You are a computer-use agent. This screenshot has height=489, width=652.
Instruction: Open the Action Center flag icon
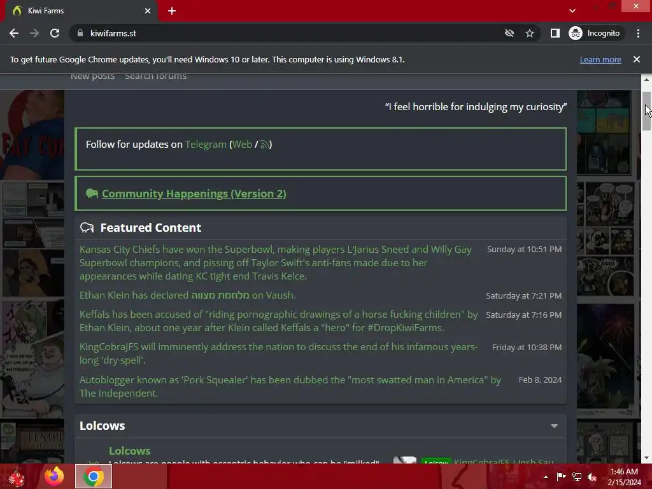pyautogui.click(x=561, y=477)
